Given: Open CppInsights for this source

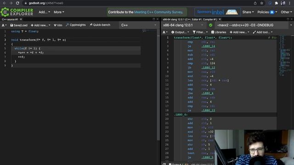Looking at the screenshot, I should pyautogui.click(x=75, y=25).
